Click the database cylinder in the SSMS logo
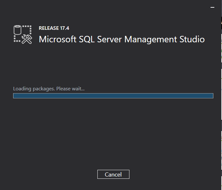Screen dimensions: 222x190 point(17,30)
